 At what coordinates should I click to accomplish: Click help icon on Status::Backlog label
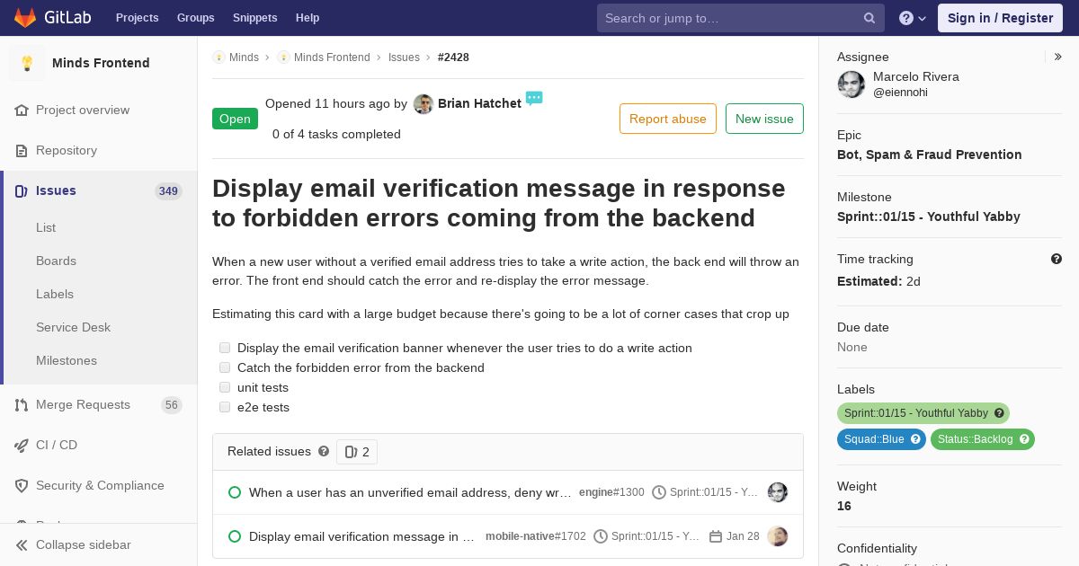click(1024, 439)
